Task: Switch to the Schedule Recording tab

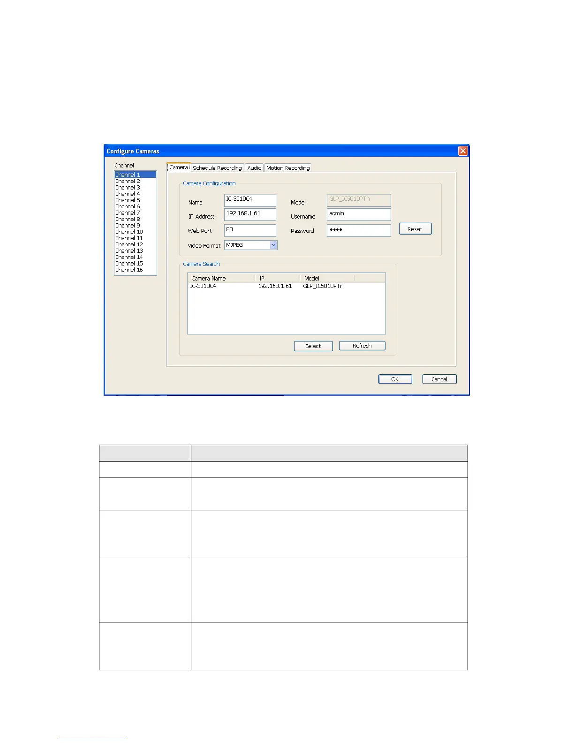Action: click(217, 168)
